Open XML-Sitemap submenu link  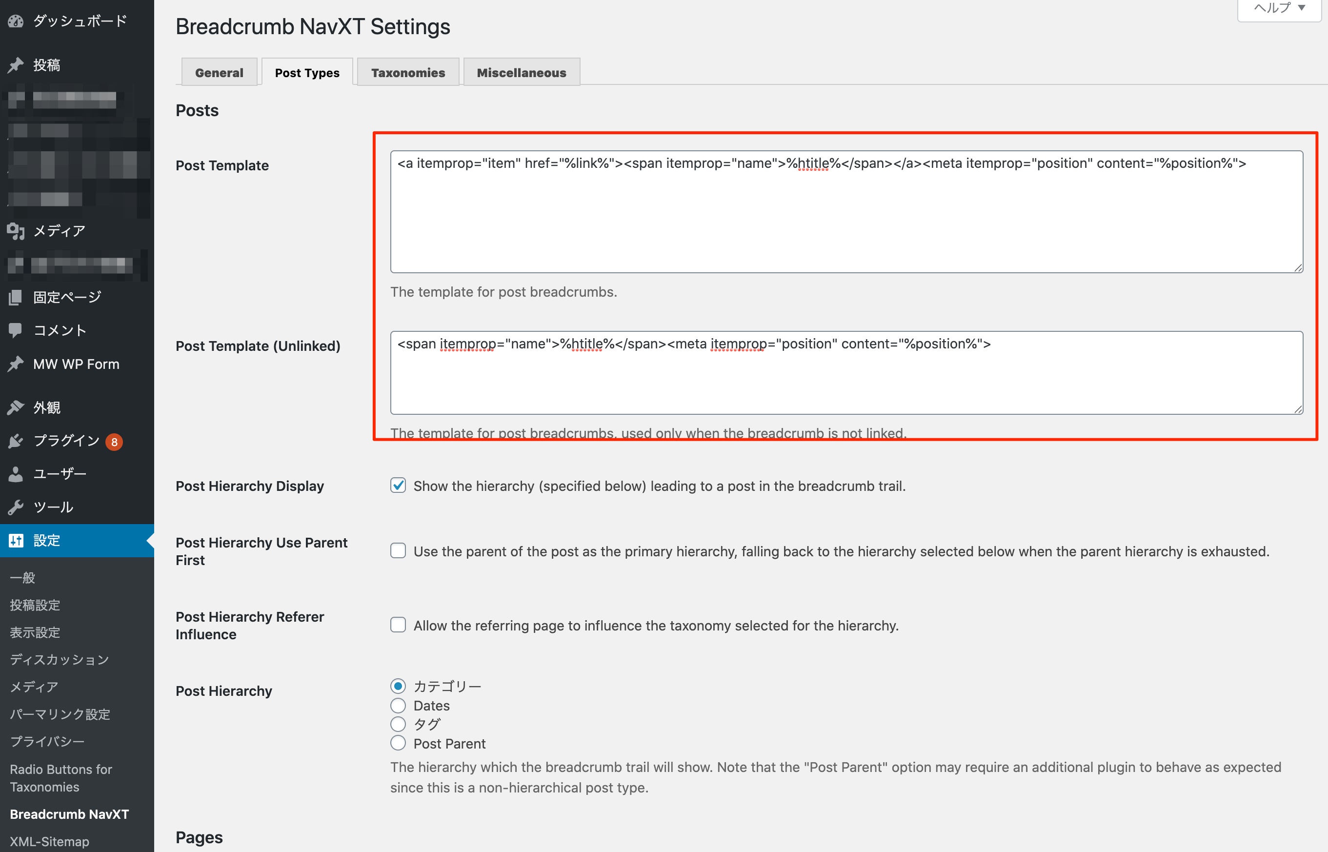(x=49, y=841)
